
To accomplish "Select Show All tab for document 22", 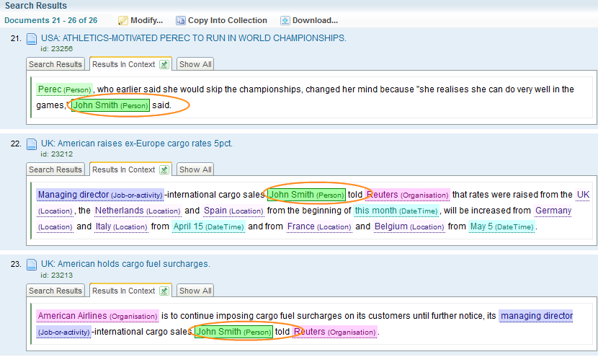I will tap(195, 170).
